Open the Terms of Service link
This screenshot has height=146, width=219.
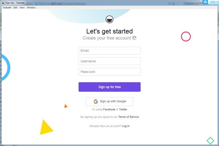pyautogui.click(x=128, y=117)
